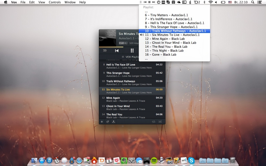
Task: Click the export playlist icon in Vox footer
Action: pyautogui.click(x=114, y=122)
